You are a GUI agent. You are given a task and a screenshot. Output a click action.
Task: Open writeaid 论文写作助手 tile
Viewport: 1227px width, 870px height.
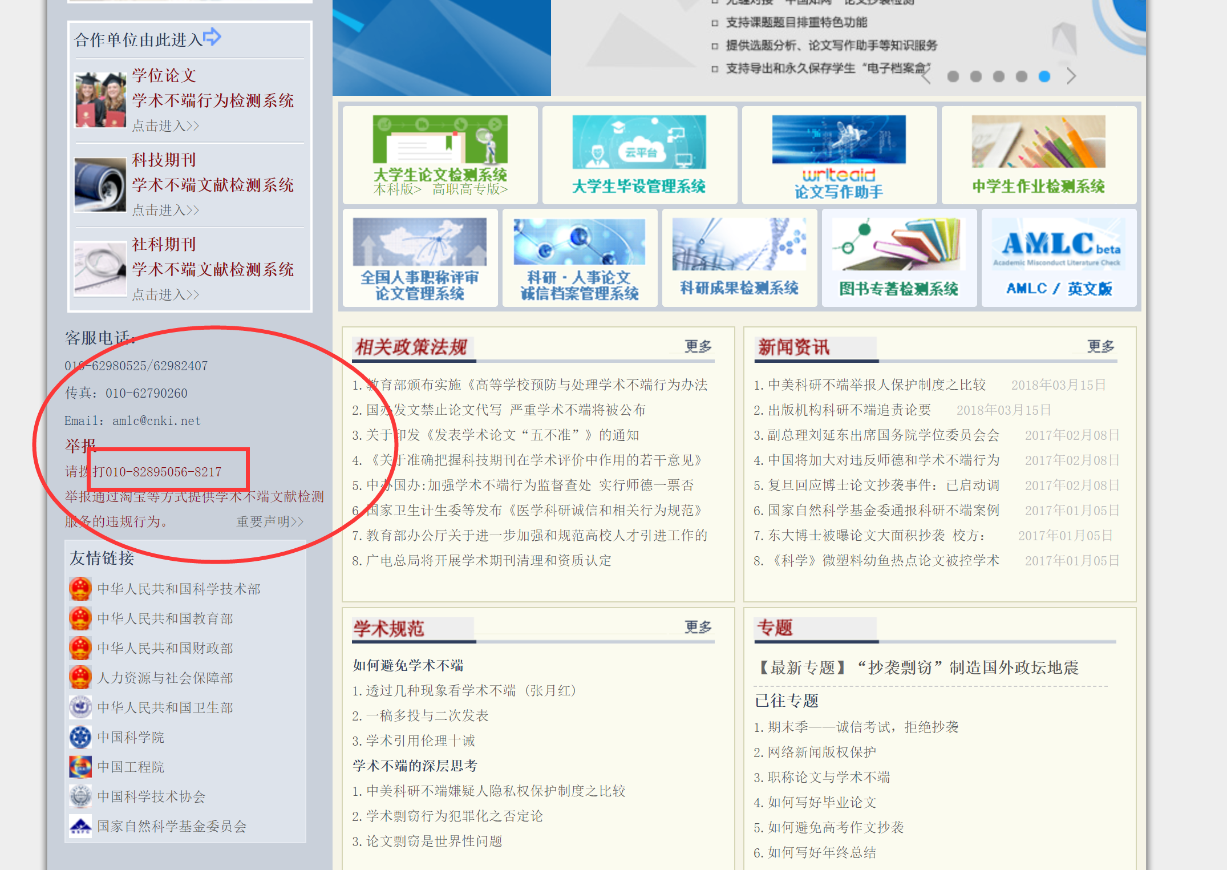click(839, 155)
